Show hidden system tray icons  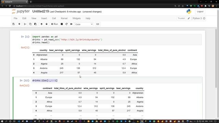click(195, 121)
